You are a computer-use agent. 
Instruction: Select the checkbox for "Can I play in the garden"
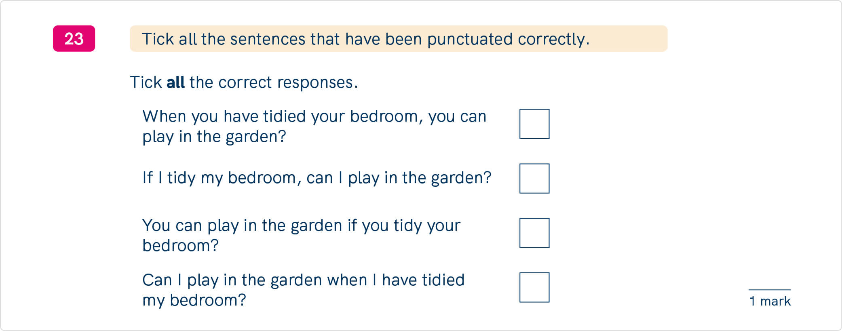(534, 287)
